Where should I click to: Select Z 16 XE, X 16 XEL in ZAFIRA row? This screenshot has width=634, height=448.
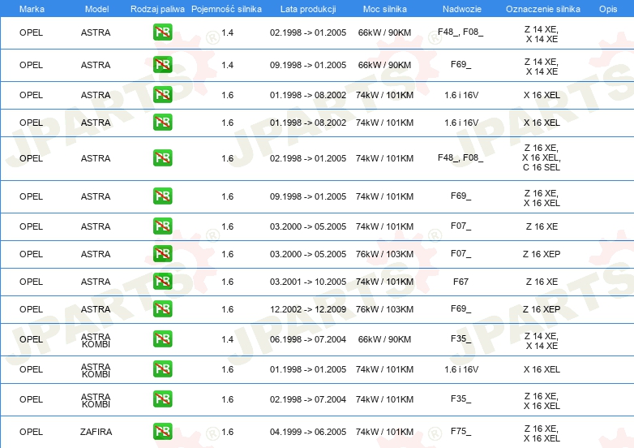[542, 433]
